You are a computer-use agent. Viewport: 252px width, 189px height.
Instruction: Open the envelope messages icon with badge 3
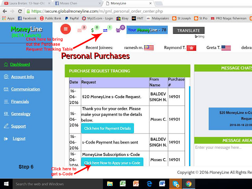click(80, 30)
